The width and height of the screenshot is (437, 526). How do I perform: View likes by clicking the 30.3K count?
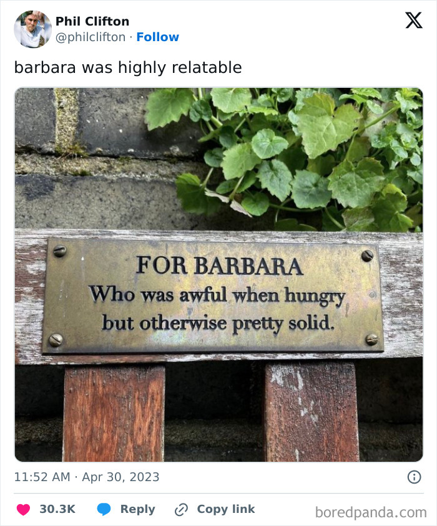(59, 509)
